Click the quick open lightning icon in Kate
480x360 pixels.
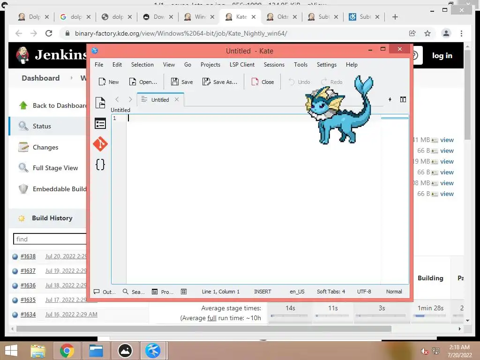[x=390, y=99]
